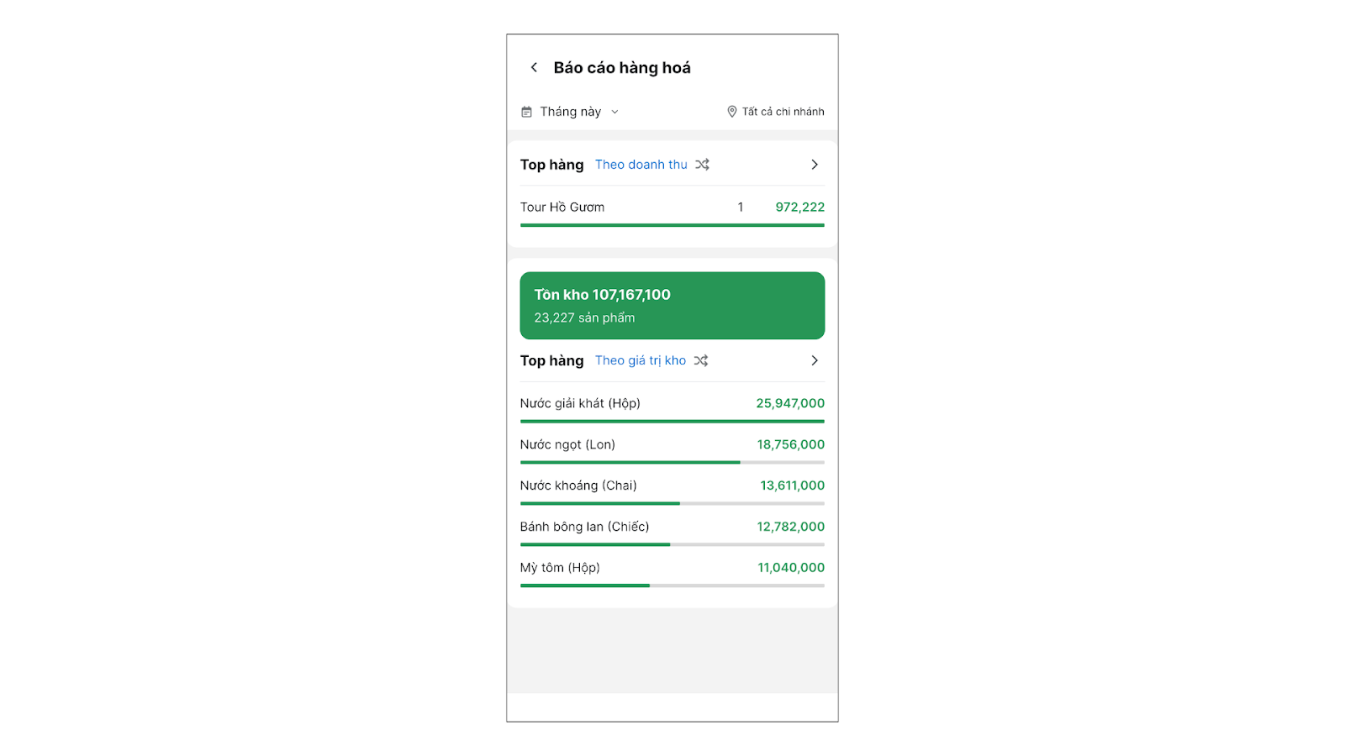This screenshot has height=756, width=1345.
Task: Open the green Tồn kho summary card
Action: tap(672, 305)
